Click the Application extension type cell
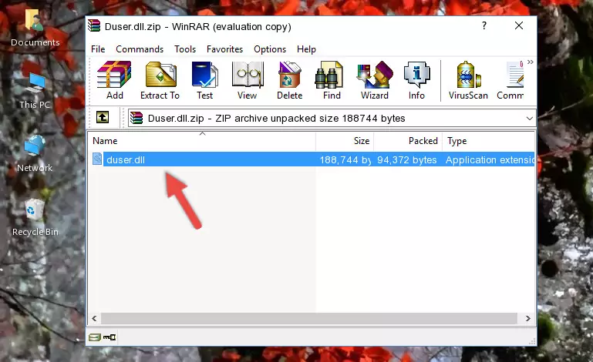 point(490,160)
